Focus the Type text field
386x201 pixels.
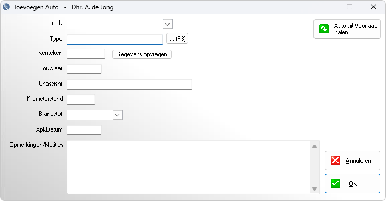(115, 39)
